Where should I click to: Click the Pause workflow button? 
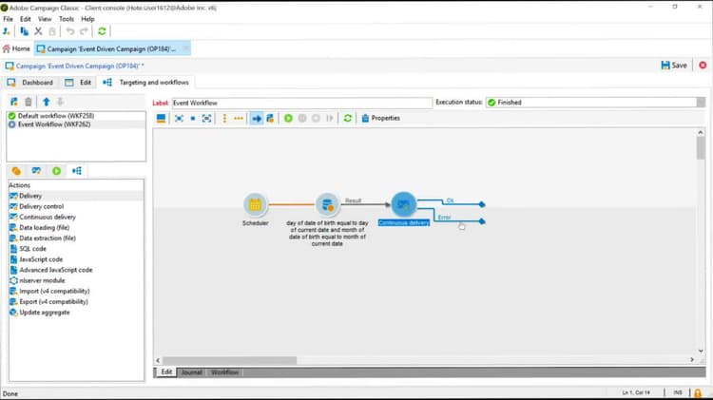tap(302, 118)
